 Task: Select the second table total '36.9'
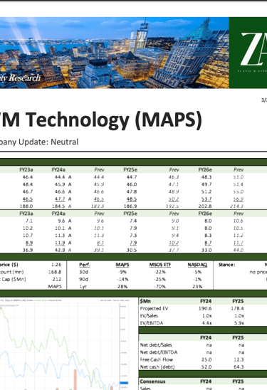tap(28, 250)
